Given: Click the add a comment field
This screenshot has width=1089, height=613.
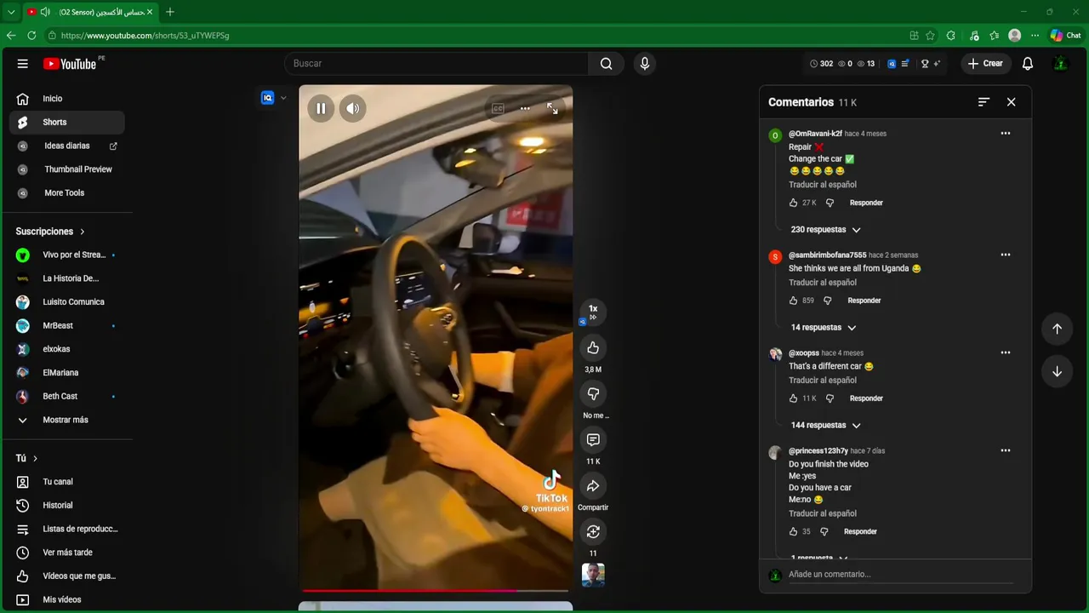Looking at the screenshot, I should pos(900,575).
